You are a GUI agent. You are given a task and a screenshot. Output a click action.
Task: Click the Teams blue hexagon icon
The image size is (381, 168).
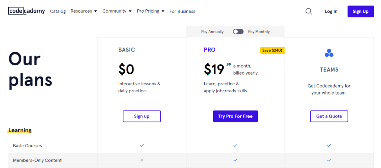point(329,53)
